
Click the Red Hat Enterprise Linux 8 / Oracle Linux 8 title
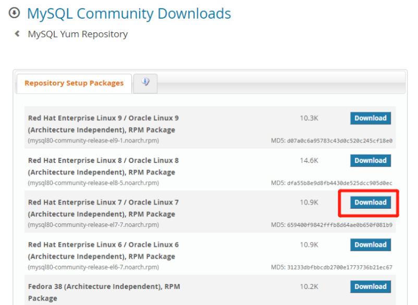103,166
